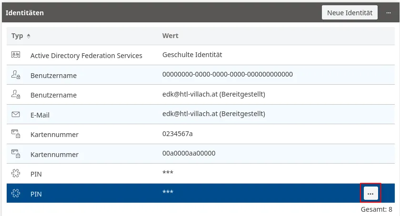Click the user icon beside the 00000000 Benutzername

pyautogui.click(x=16, y=75)
